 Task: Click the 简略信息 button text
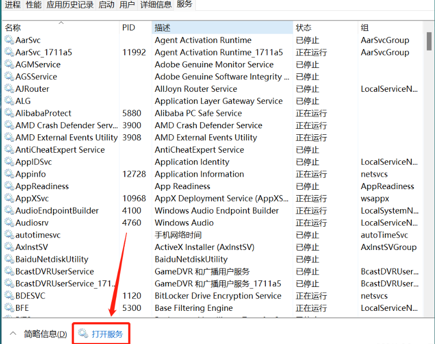point(46,334)
